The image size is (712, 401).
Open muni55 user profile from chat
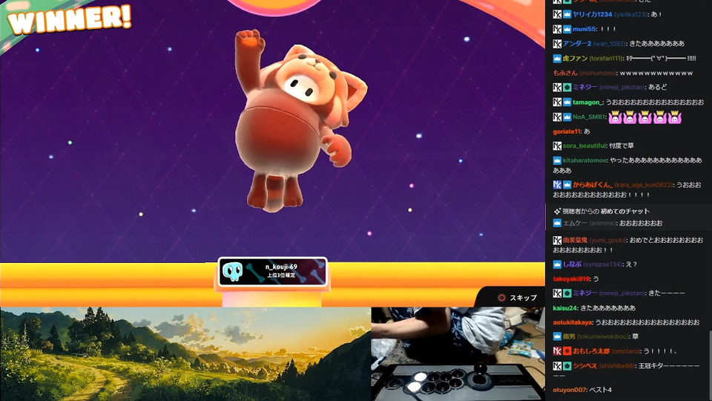click(584, 29)
